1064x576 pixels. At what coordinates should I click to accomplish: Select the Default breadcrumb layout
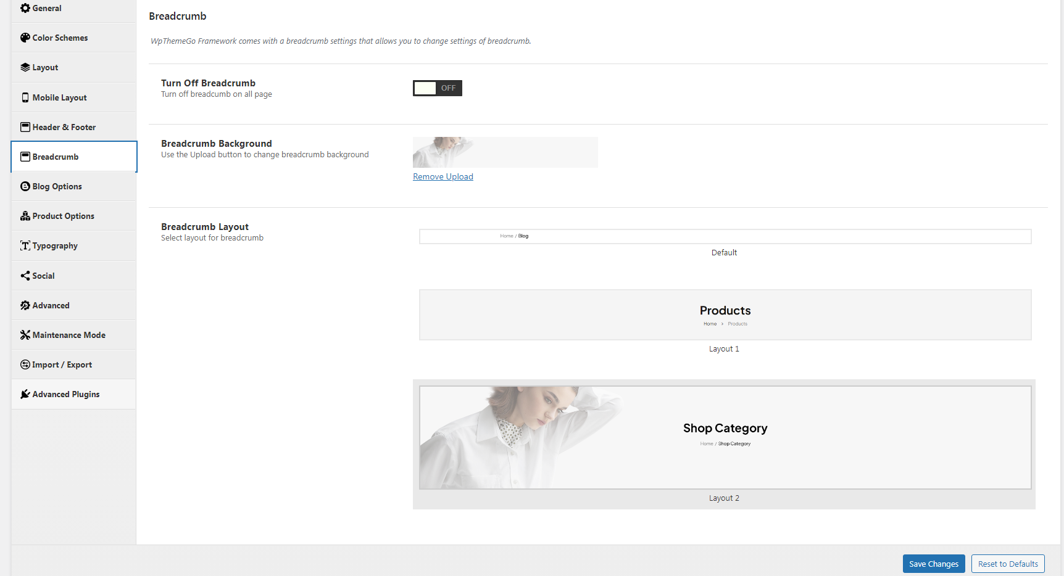coord(725,237)
